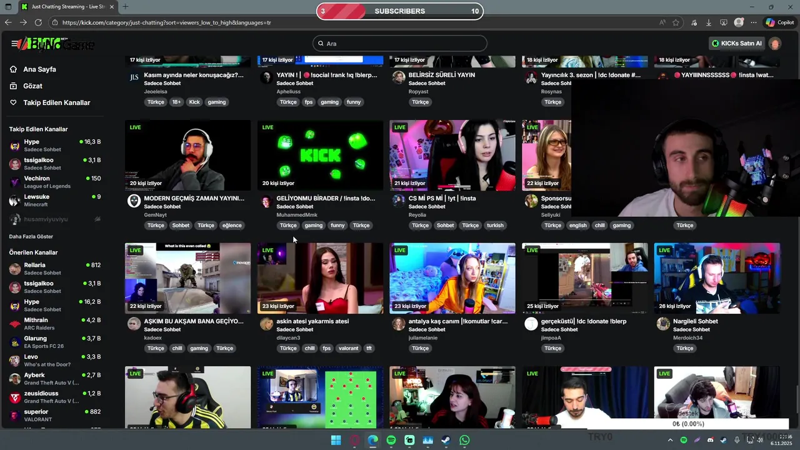Open the Gözat page
800x450 pixels.
click(32, 86)
